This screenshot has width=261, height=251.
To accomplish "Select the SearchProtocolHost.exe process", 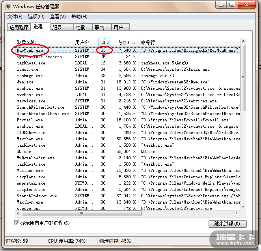I will [x=127, y=113].
